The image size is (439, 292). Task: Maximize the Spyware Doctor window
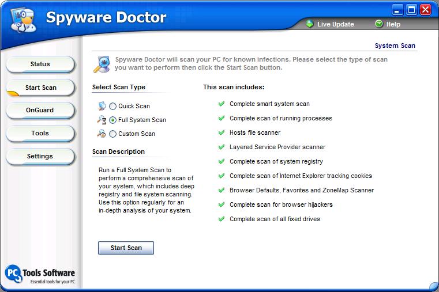point(411,10)
